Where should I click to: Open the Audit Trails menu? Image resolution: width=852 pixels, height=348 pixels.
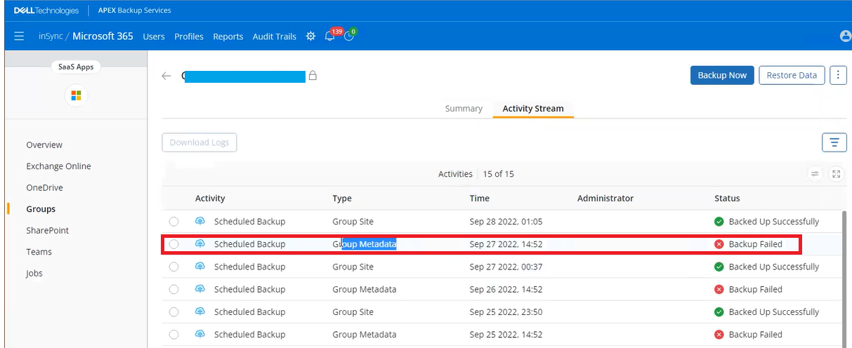point(274,36)
